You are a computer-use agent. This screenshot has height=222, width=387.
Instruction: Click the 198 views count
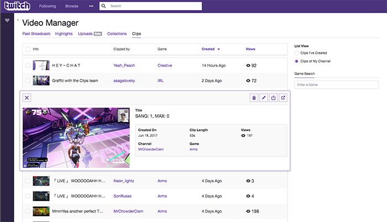255,211
